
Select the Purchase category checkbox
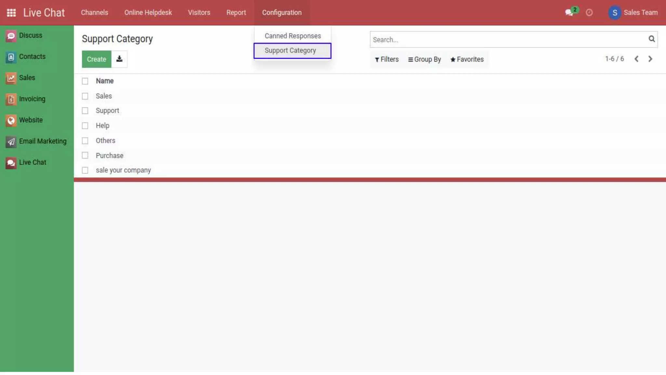coord(85,156)
